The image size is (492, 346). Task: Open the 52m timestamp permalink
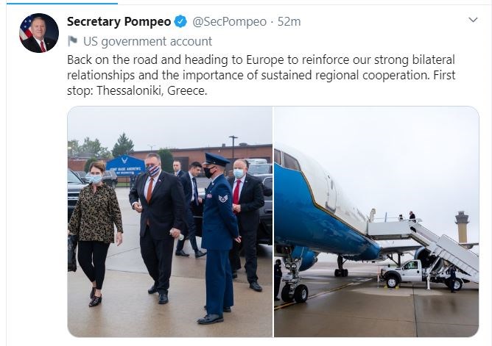click(x=289, y=21)
